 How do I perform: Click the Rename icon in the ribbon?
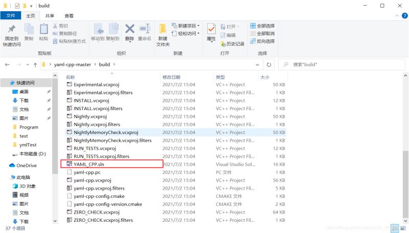144,31
